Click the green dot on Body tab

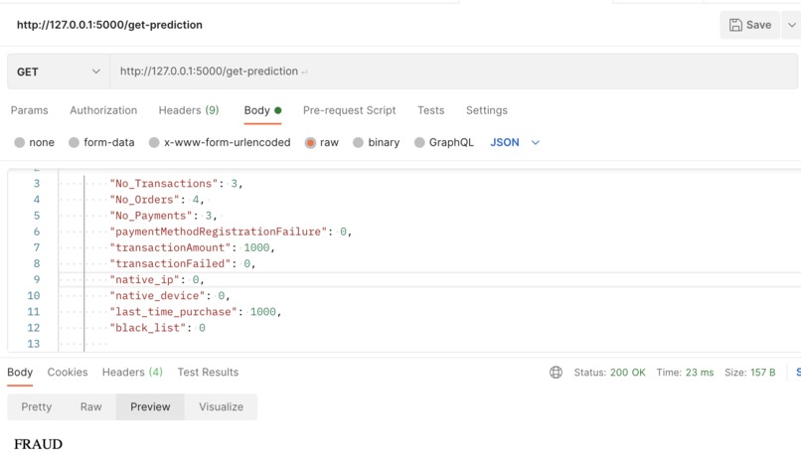click(x=278, y=110)
